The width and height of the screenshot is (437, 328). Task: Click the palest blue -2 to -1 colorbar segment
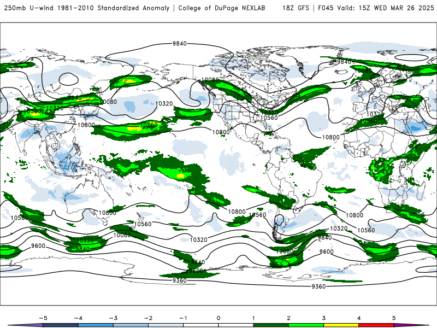pyautogui.click(x=166, y=325)
